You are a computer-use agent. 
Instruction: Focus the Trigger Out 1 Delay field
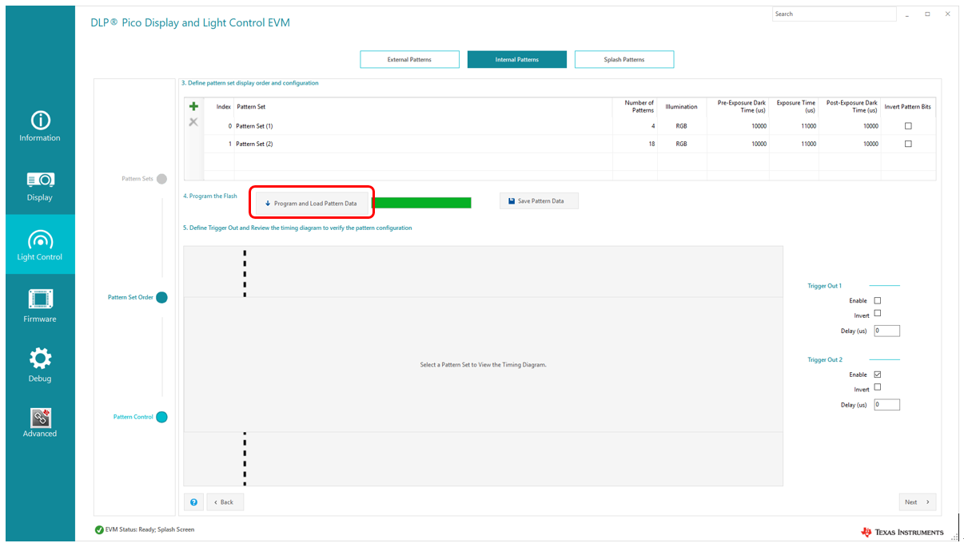pyautogui.click(x=887, y=331)
